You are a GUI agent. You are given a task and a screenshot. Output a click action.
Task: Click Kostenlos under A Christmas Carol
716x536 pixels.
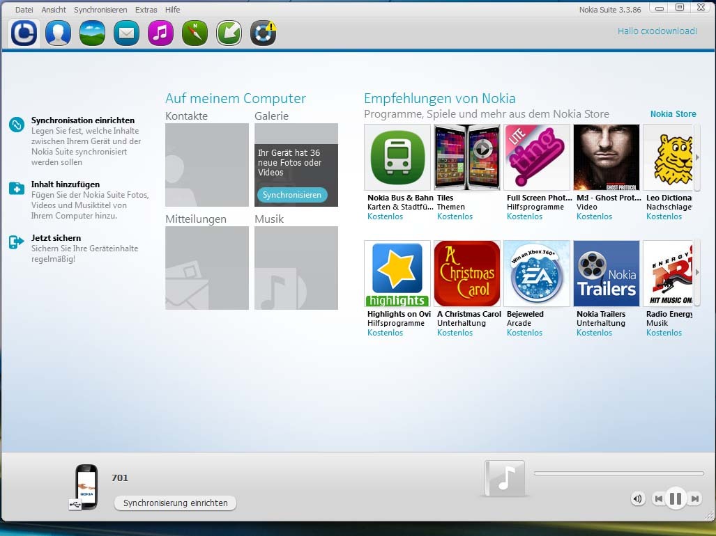click(x=455, y=333)
